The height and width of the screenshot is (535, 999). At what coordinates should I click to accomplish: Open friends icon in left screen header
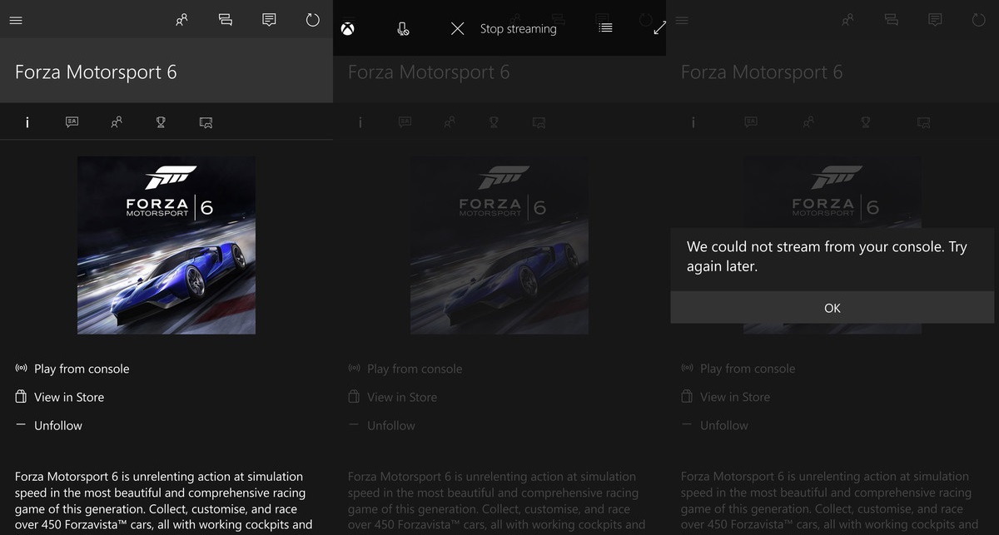click(181, 20)
